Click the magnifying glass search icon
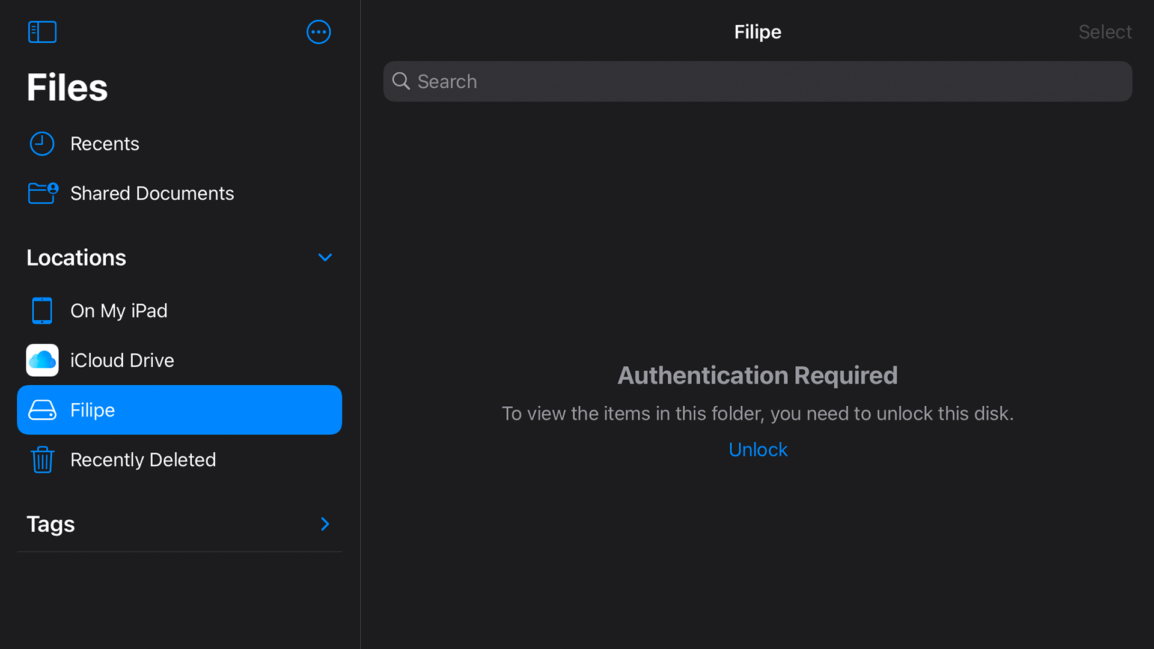 coord(401,81)
